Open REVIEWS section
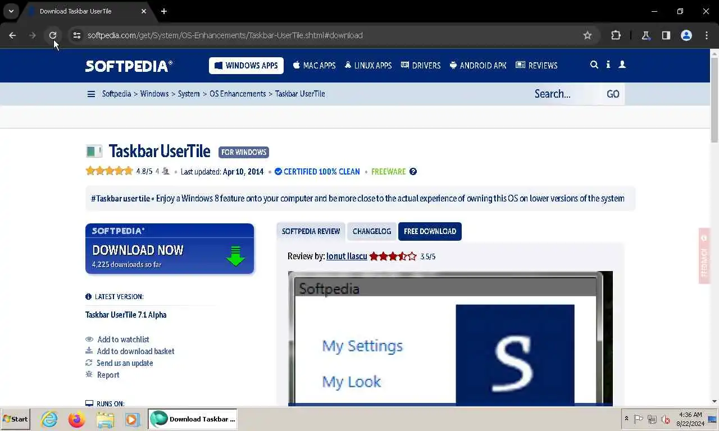This screenshot has height=431, width=719. click(536, 66)
